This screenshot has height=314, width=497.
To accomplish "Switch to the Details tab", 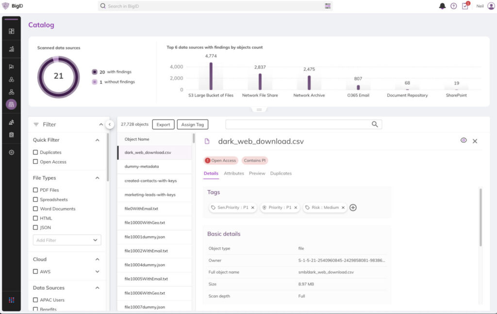I will click(211, 173).
